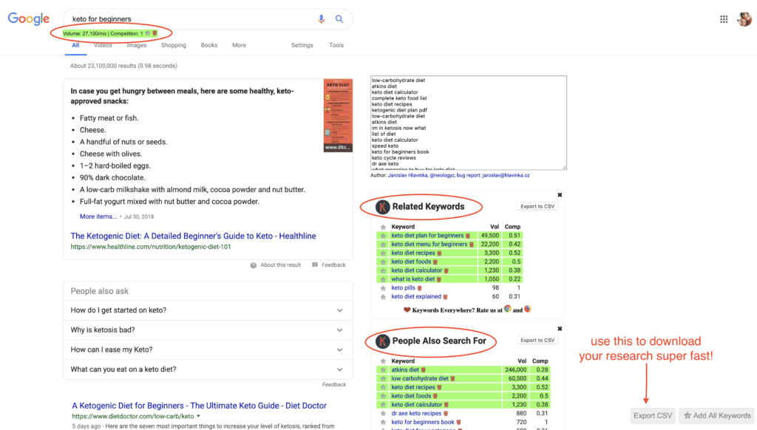Screen dimensions: 757x430
Task: Star header icon in Related Keywords table
Action: click(384, 227)
